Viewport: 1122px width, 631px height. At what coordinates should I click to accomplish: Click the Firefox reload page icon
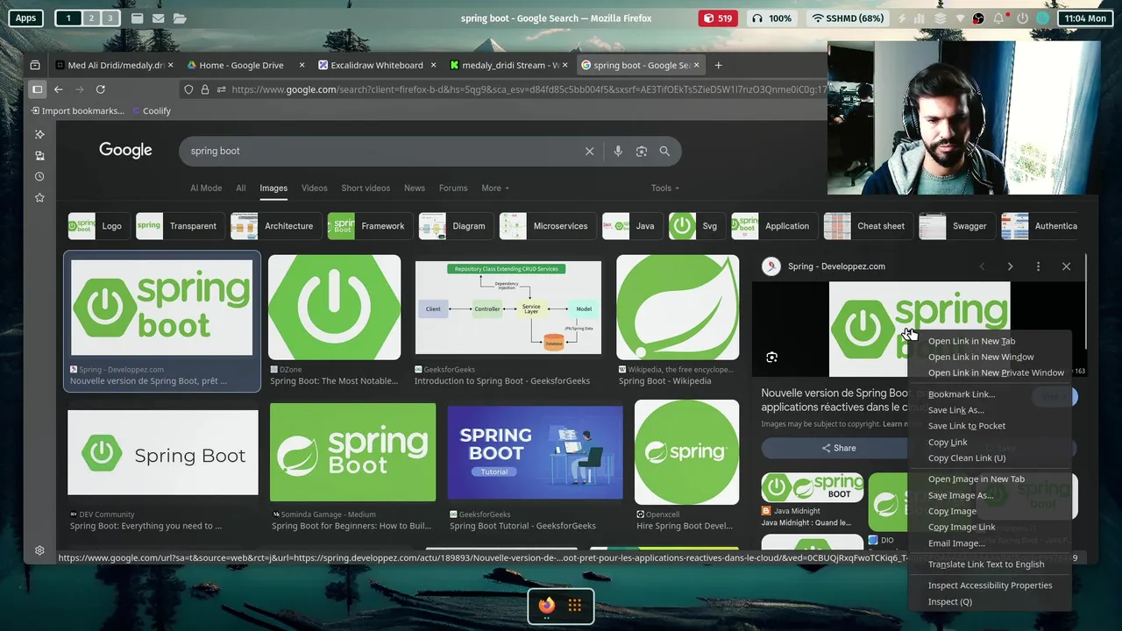point(101,89)
